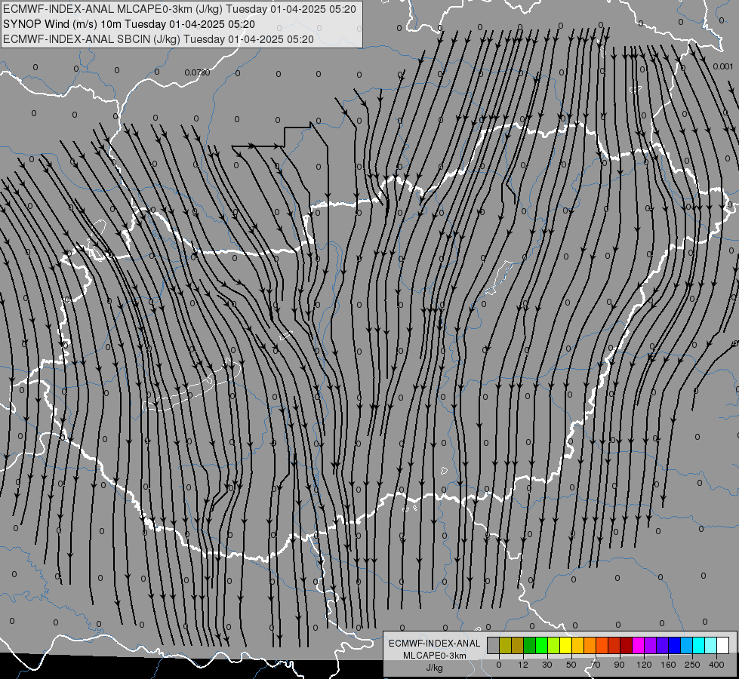Click the 'SYNOP Wind (m/s) 10m' title line
Viewport: 739px width, 679px height.
pyautogui.click(x=128, y=24)
